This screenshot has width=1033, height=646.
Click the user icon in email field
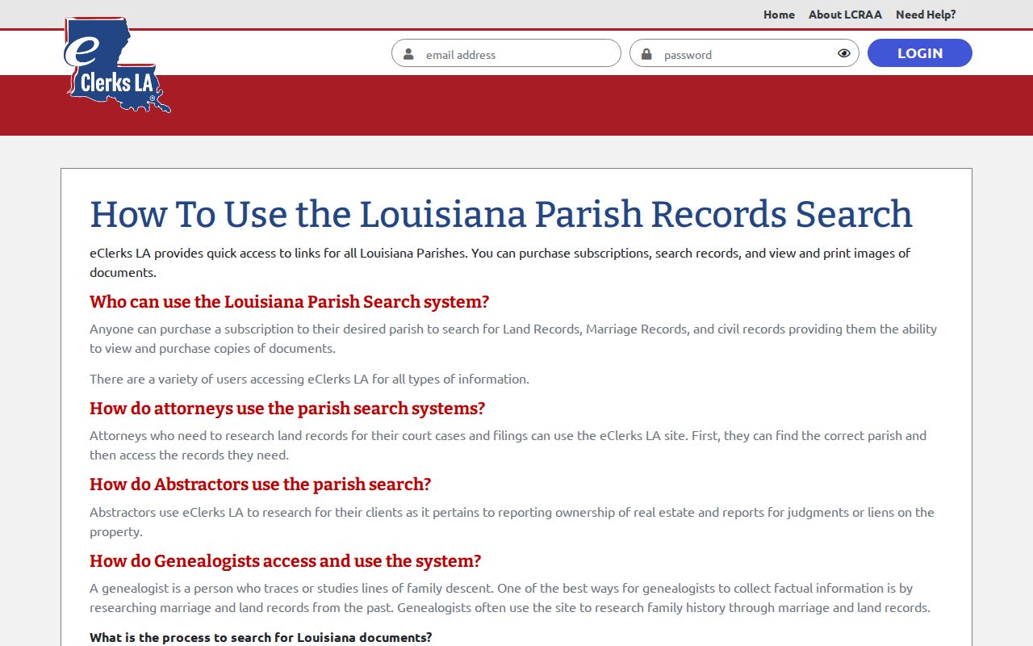(408, 54)
